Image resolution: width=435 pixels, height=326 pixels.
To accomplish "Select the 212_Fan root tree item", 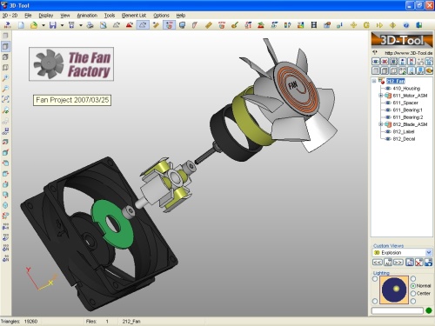I will (395, 81).
